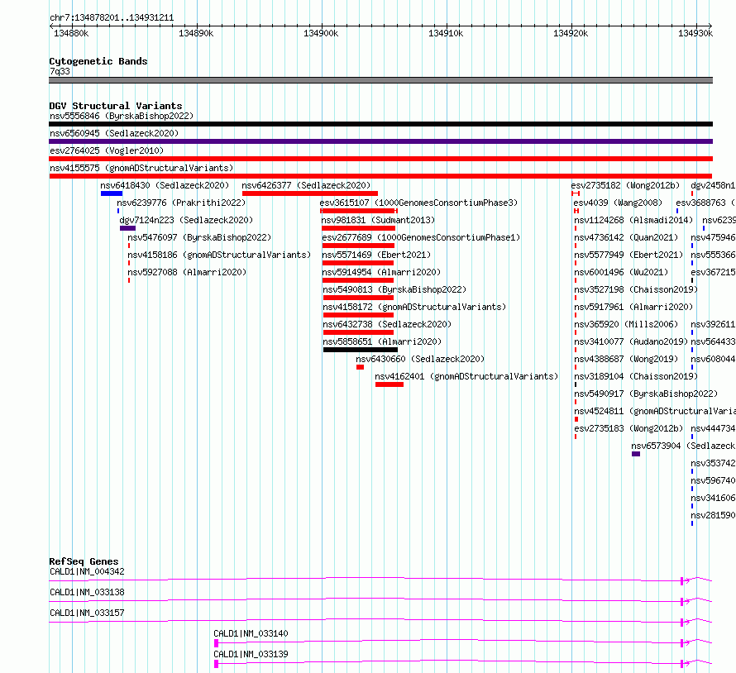Open dgv7124n223 (Sedlazeck2020) label
The width and height of the screenshot is (736, 673).
click(x=186, y=220)
